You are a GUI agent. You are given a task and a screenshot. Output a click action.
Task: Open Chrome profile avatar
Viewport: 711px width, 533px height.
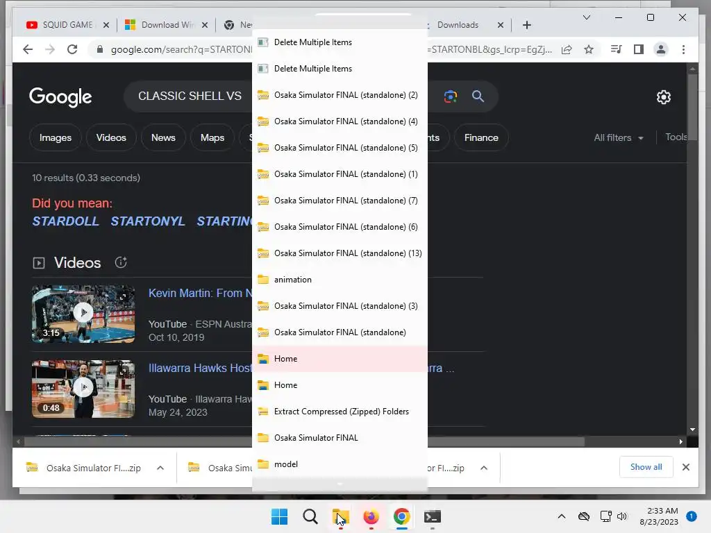point(661,49)
